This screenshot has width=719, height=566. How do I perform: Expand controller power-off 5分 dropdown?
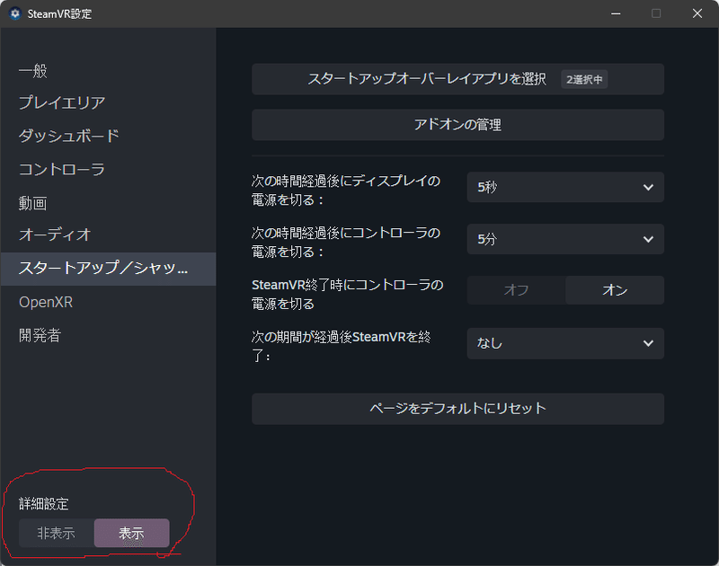pyautogui.click(x=565, y=239)
